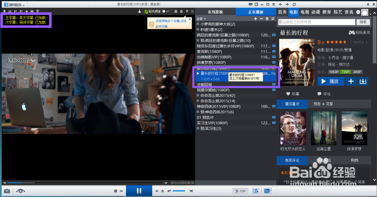Open the 综艺 tab
This screenshot has width=377, height=197.
(338, 12)
